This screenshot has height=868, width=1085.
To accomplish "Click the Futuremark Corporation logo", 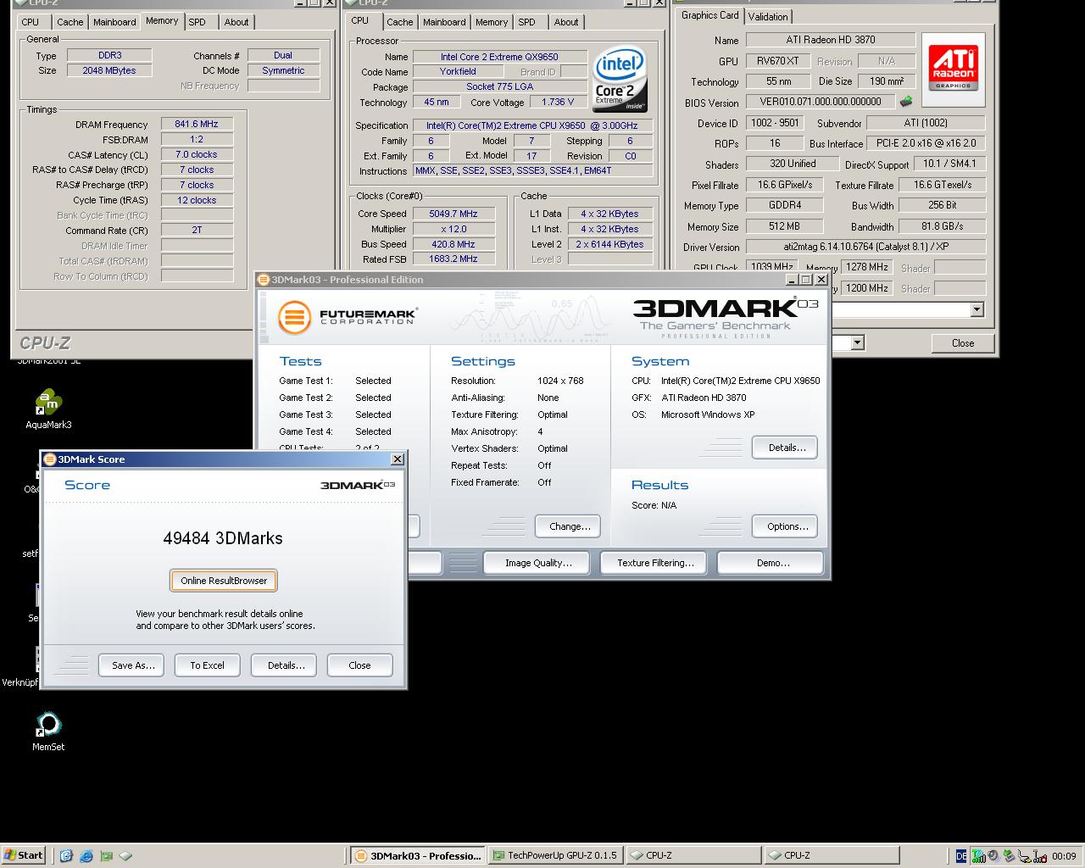I will click(x=348, y=318).
